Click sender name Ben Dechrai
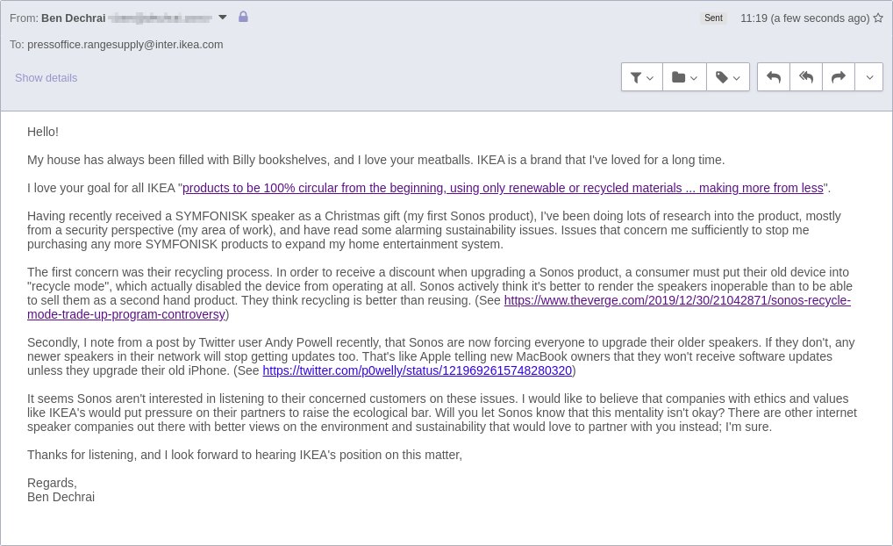 point(74,18)
